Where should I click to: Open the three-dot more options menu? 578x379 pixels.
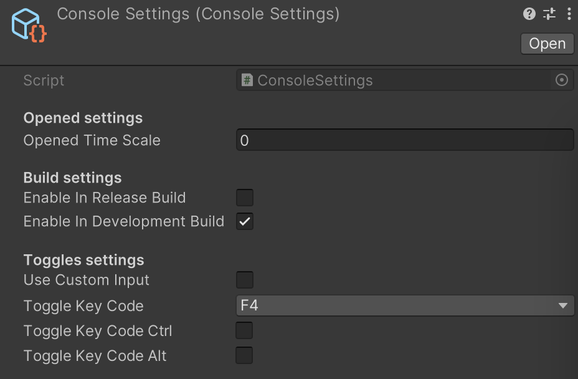(569, 14)
